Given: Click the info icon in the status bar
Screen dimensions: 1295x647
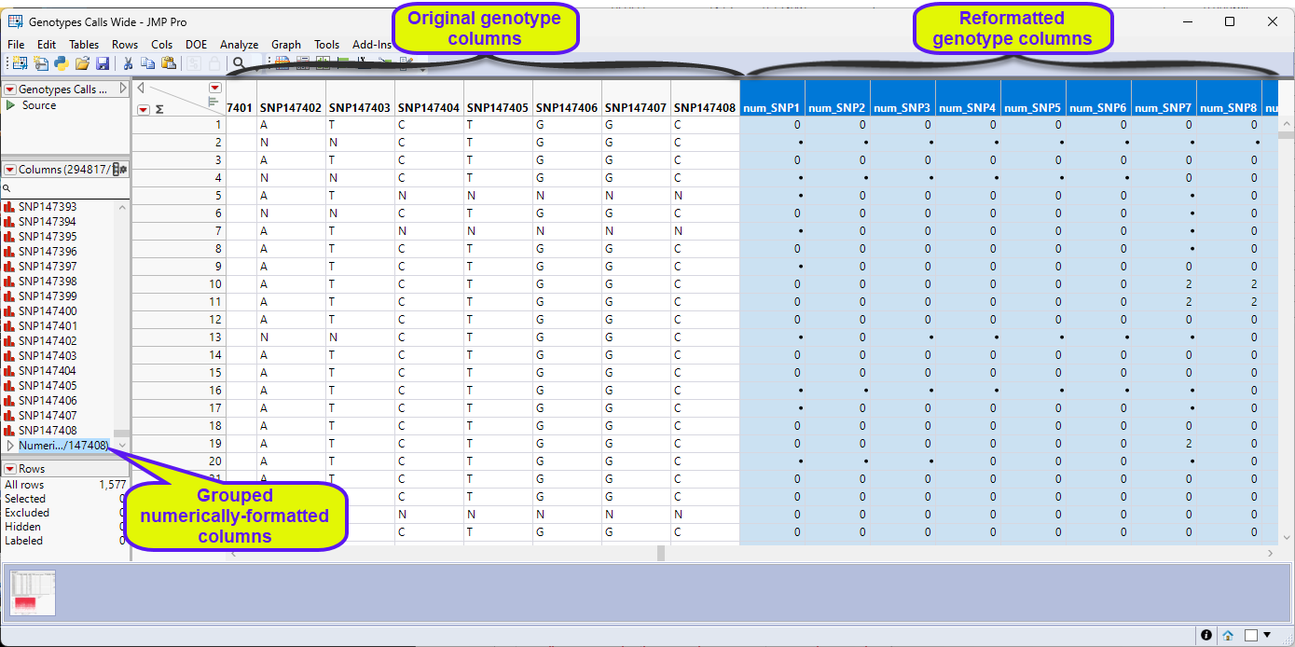Looking at the screenshot, I should click(x=1206, y=634).
